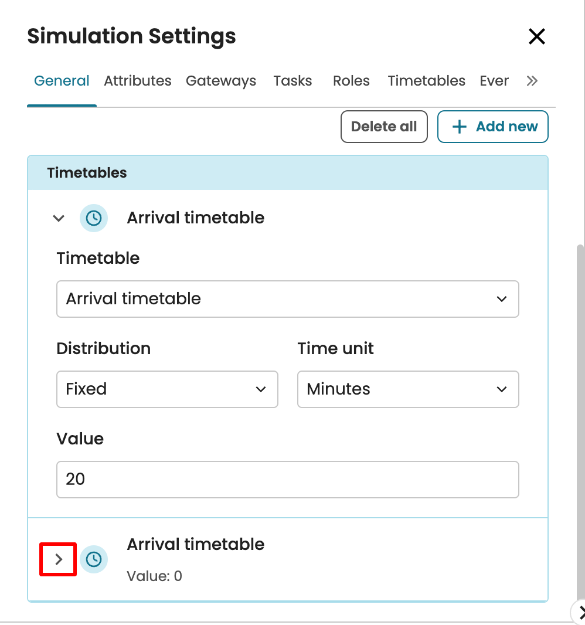The height and width of the screenshot is (625, 585).
Task: Click clock icon of expanded Arrival timetable
Action: tap(94, 218)
